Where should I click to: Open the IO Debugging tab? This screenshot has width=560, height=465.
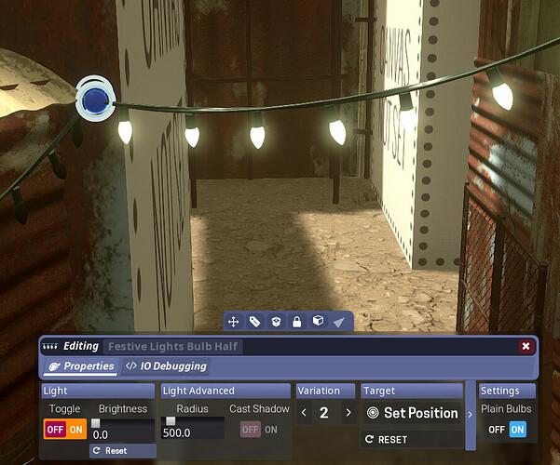[x=166, y=366]
